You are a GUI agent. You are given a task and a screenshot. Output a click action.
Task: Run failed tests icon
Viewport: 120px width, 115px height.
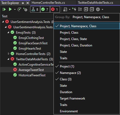click(25, 9)
